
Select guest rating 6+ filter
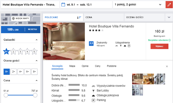(x=27, y=72)
